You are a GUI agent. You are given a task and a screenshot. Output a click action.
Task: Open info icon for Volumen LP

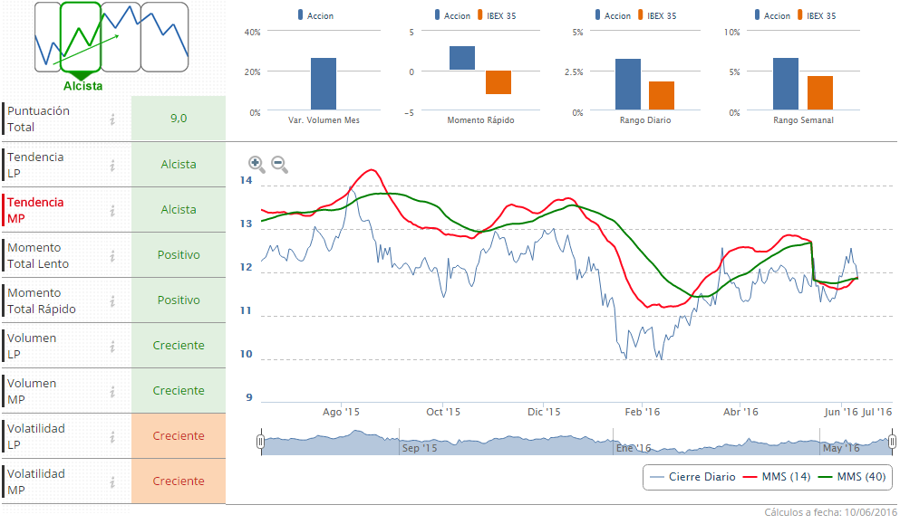pyautogui.click(x=112, y=347)
